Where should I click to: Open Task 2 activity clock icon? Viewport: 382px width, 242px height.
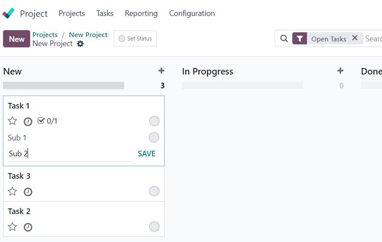[x=28, y=227]
